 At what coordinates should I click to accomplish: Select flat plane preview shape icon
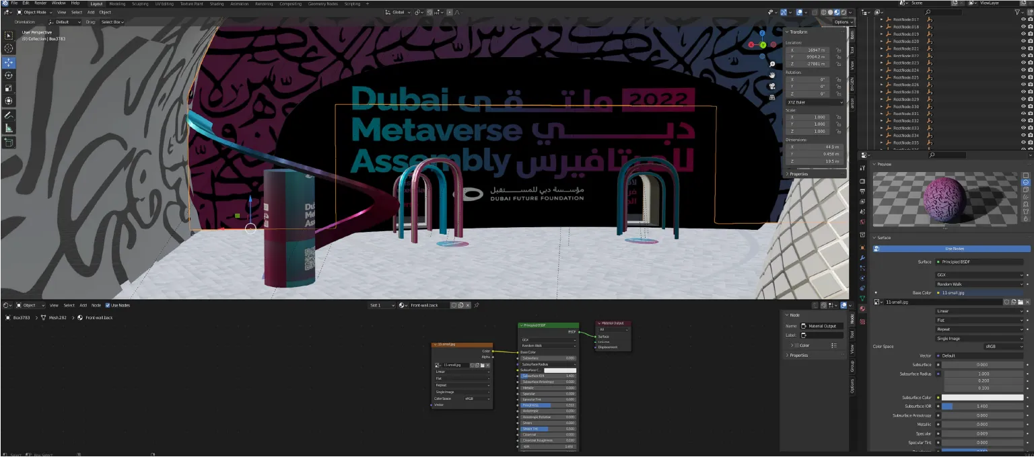1026,175
